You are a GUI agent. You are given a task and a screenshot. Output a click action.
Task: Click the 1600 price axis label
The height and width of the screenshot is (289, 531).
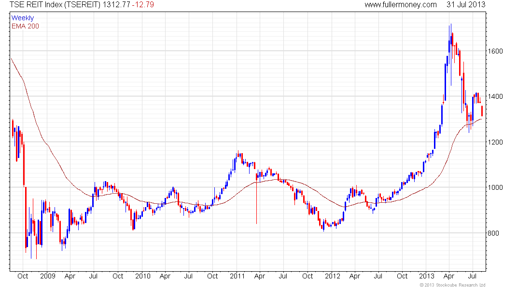(x=495, y=51)
